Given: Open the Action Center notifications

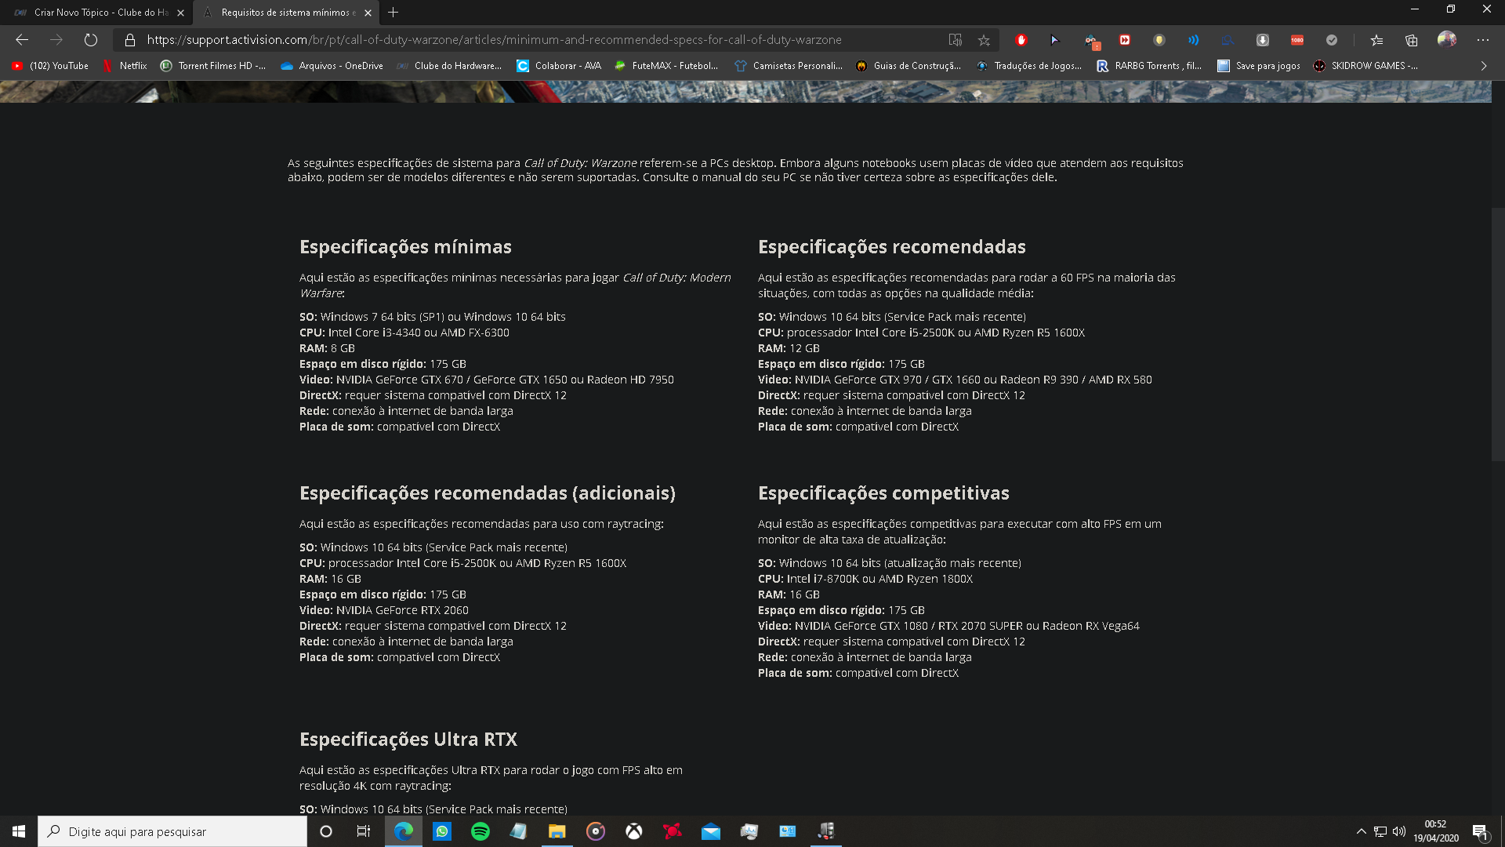Looking at the screenshot, I should pyautogui.click(x=1480, y=831).
